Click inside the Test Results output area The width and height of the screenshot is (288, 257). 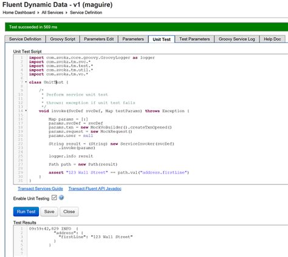point(151,241)
